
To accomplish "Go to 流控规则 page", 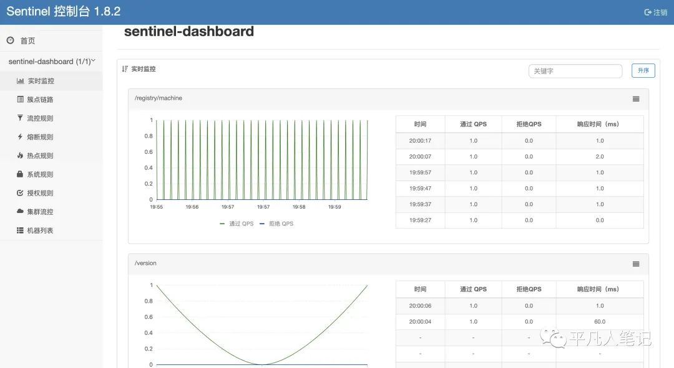I will point(51,118).
